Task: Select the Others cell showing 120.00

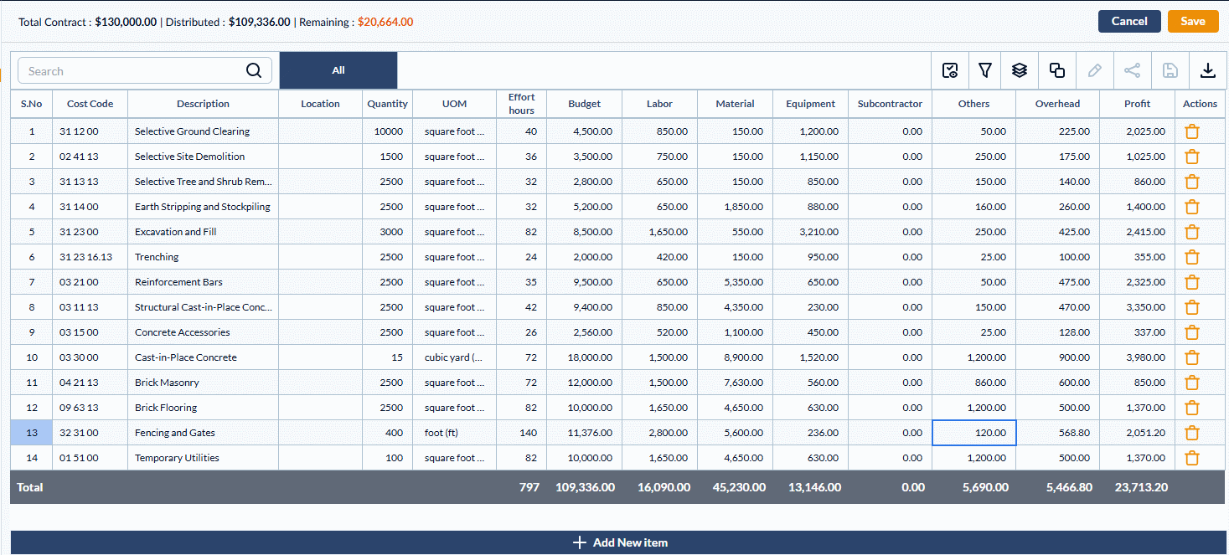Action: pyautogui.click(x=973, y=433)
